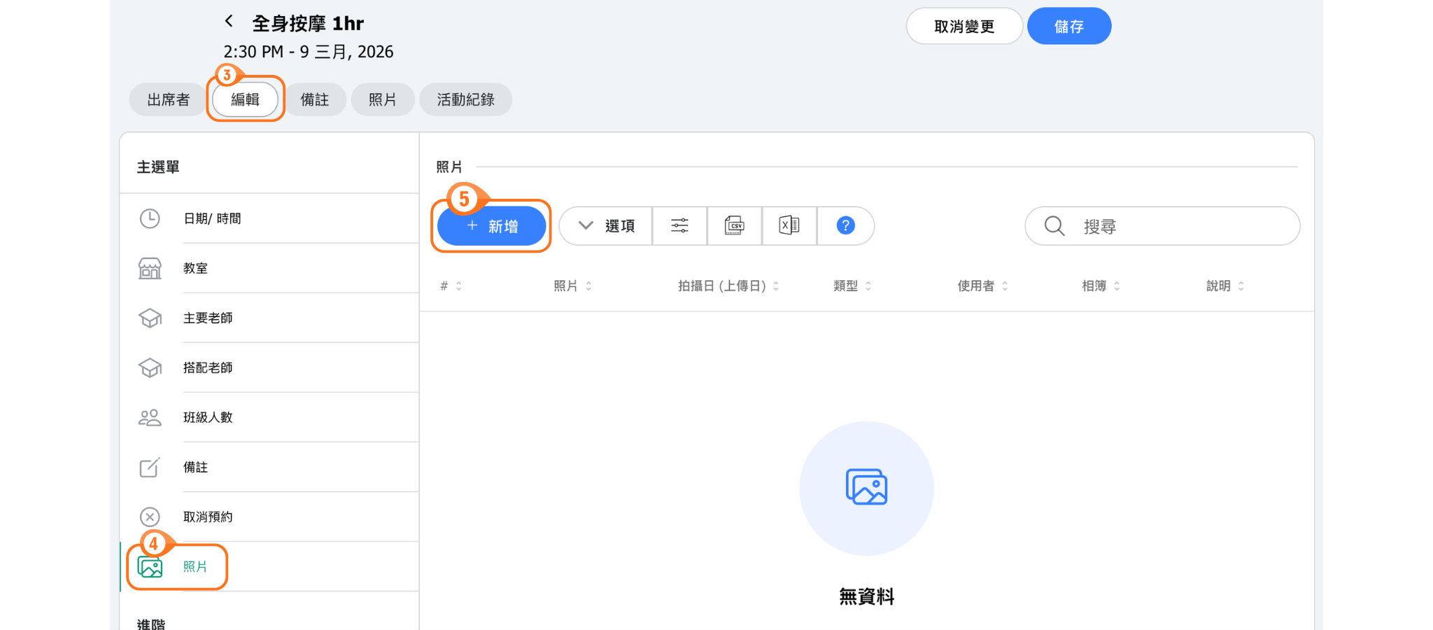Click the 儲存 button

[1068, 27]
